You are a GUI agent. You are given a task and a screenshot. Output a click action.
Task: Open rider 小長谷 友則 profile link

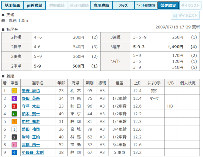33,153
